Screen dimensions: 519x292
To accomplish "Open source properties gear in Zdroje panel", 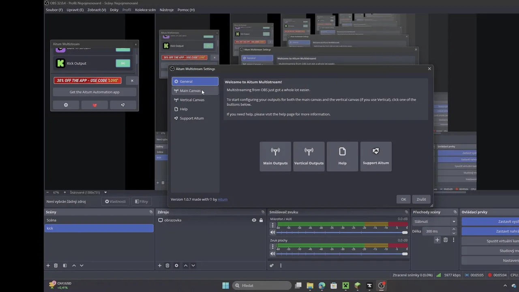I will (176, 266).
